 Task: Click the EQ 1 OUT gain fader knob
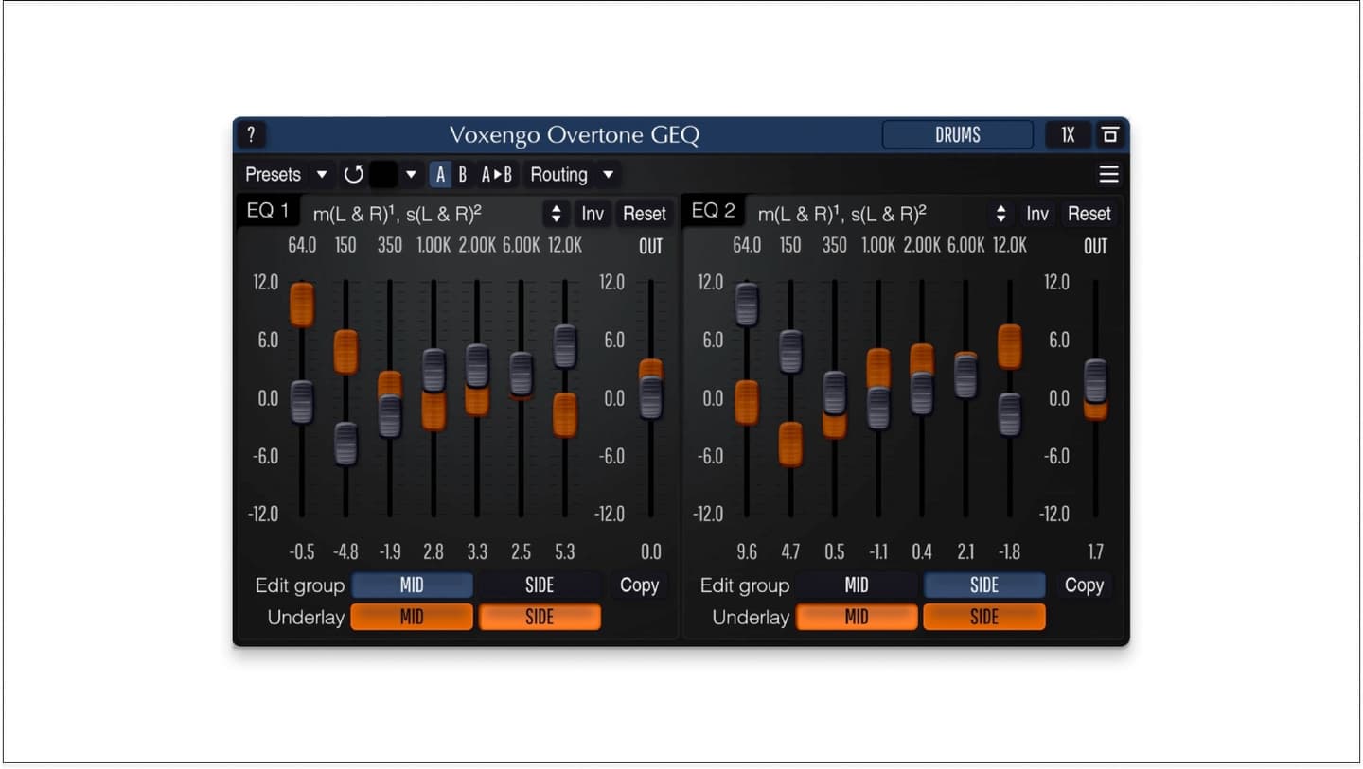[x=651, y=397]
